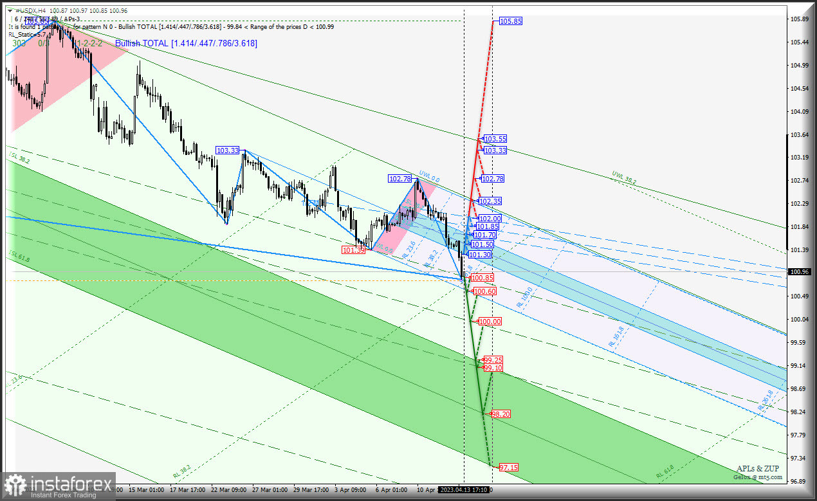Select the red 98.20 price label

click(500, 414)
